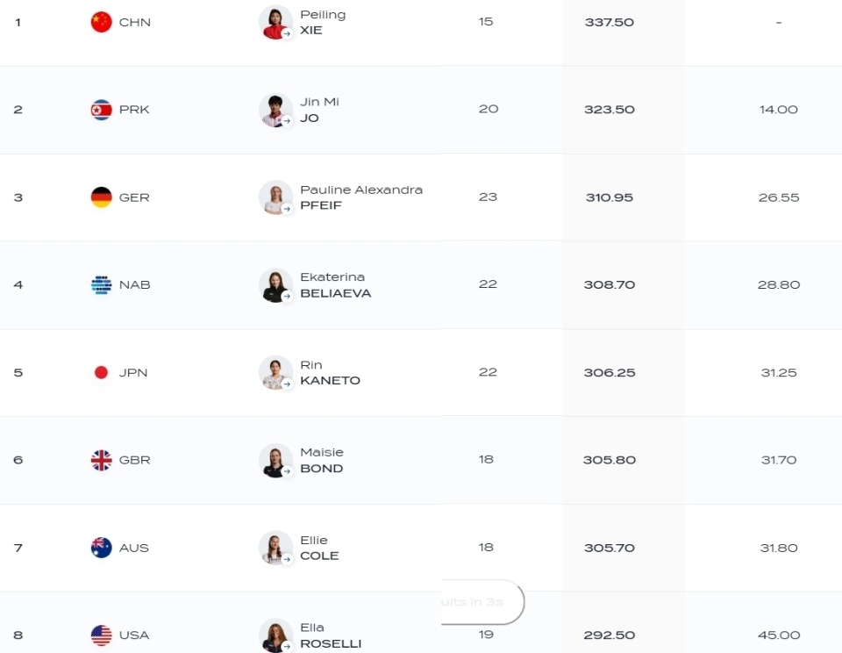The image size is (842, 653).
Task: Click the North Korea flag icon
Action: [101, 110]
